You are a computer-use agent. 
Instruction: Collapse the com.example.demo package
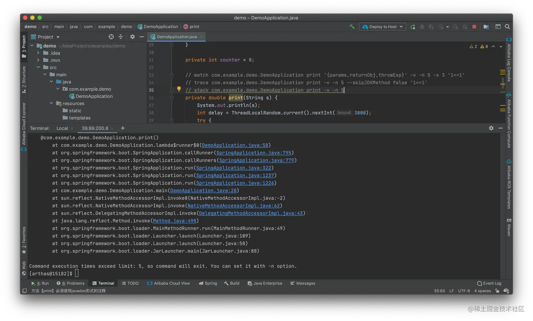(58, 89)
